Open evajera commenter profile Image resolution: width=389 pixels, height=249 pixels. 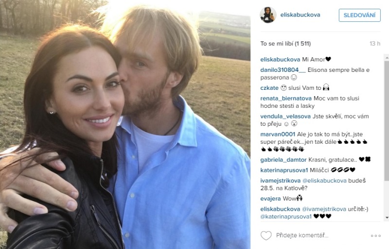click(x=271, y=199)
